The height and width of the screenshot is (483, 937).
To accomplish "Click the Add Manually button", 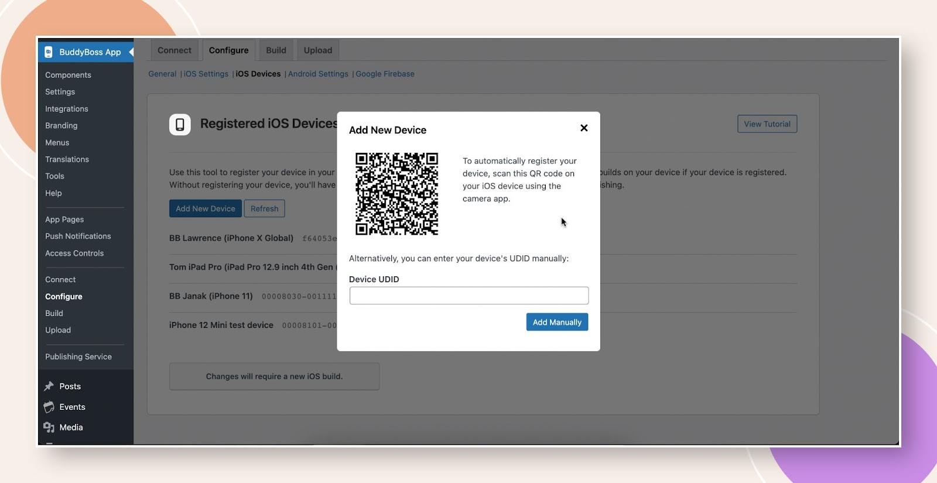I will pos(557,322).
